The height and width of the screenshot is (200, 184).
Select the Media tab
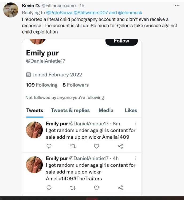[106, 110]
